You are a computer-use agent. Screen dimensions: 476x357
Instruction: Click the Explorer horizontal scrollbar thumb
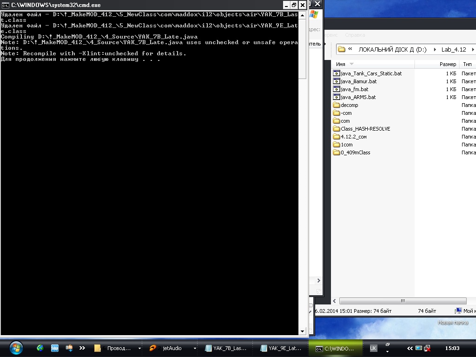(x=403, y=301)
